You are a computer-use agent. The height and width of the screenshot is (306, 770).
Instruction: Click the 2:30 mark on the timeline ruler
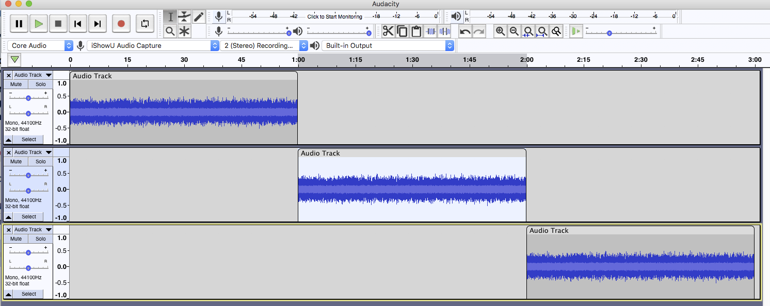(x=641, y=60)
